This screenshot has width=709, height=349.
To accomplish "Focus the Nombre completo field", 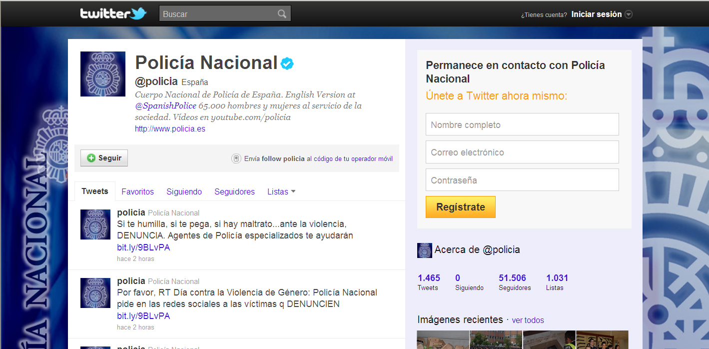I will coord(522,124).
